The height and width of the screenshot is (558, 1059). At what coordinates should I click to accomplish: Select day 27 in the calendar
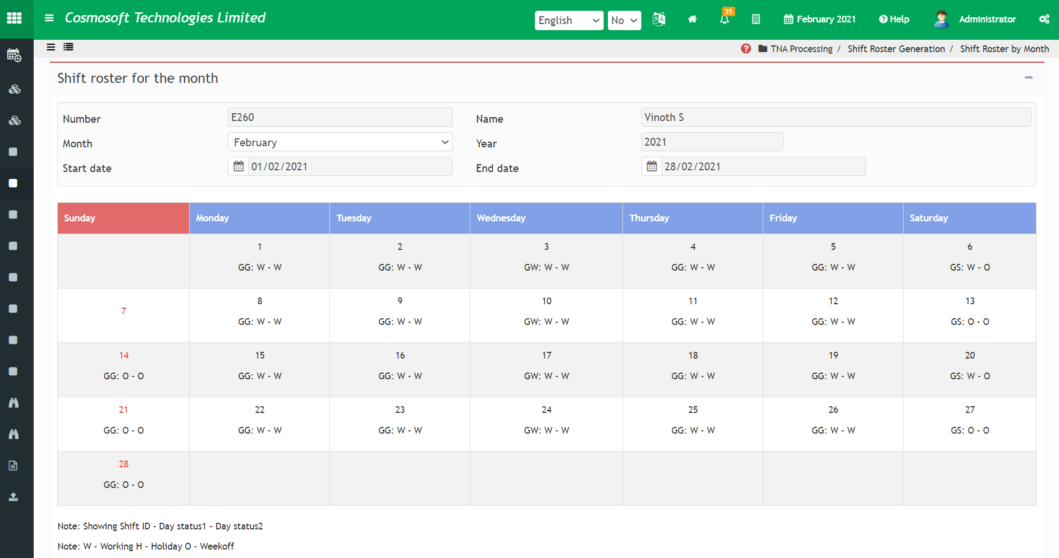(969, 424)
